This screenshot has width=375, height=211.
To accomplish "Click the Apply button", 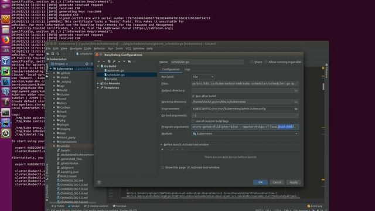I will [294, 182].
